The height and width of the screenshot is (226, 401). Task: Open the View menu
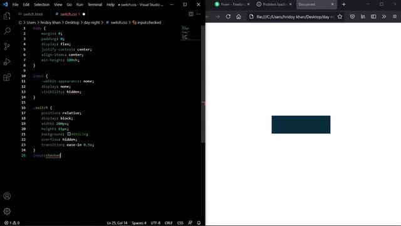[x=58, y=4]
